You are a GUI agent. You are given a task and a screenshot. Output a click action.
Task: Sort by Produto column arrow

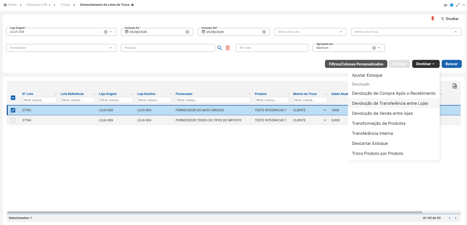[288, 94]
